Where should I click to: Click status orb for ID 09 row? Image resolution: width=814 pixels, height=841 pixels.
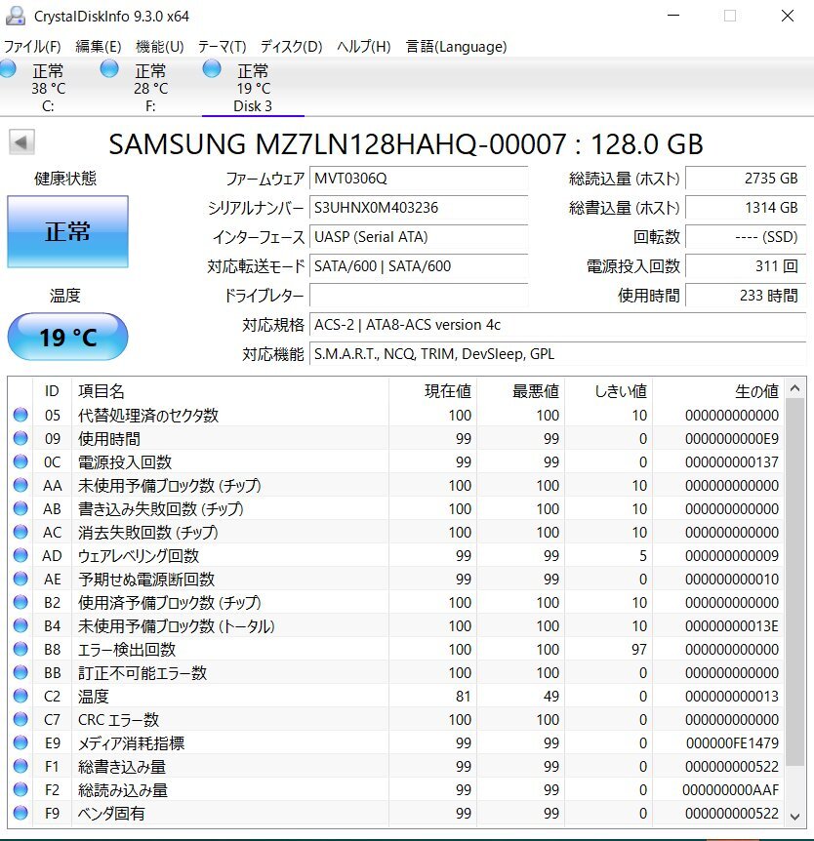pos(20,438)
